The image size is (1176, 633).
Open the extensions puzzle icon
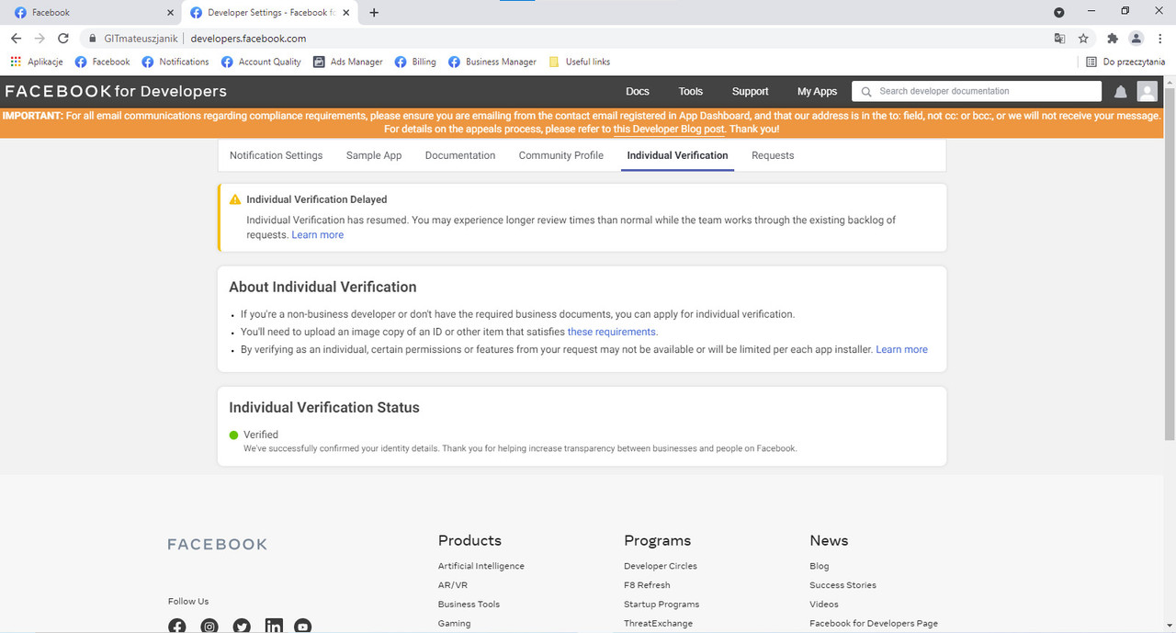click(x=1113, y=39)
